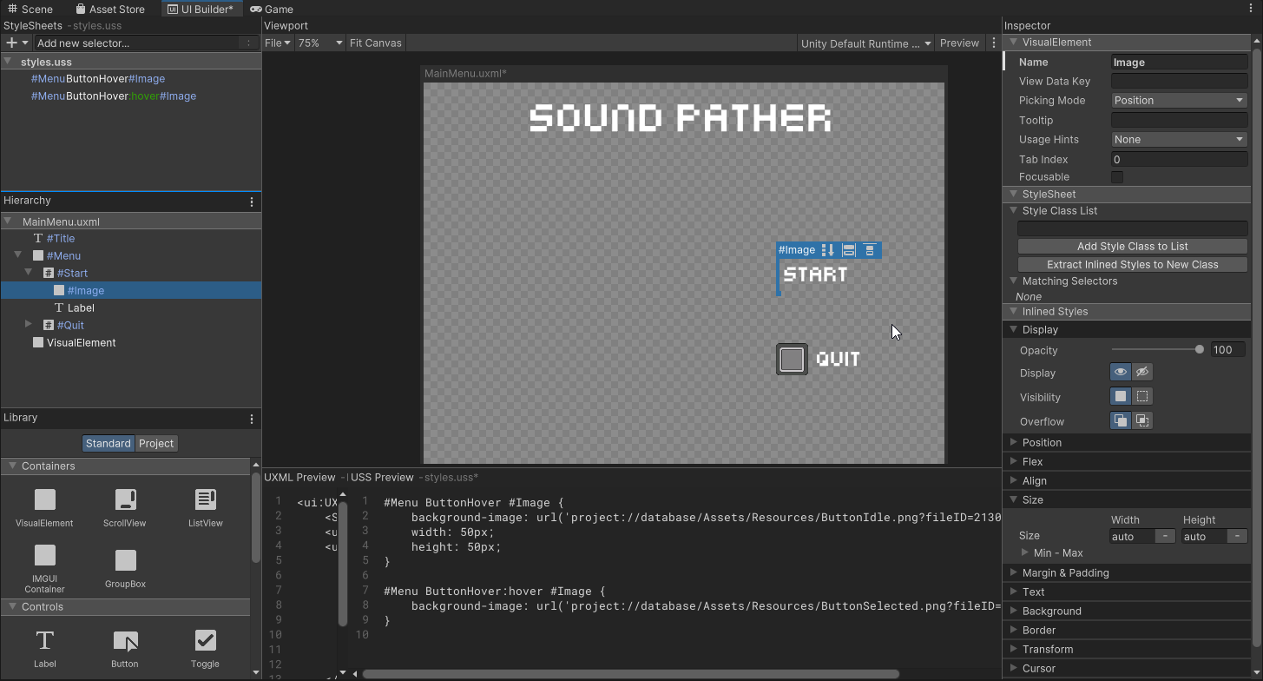Select the ListView container in the Library
Image resolution: width=1263 pixels, height=681 pixels.
pyautogui.click(x=205, y=508)
